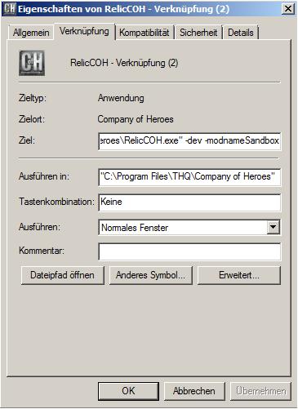Click the Company of Heroes shortcut icon

point(32,63)
